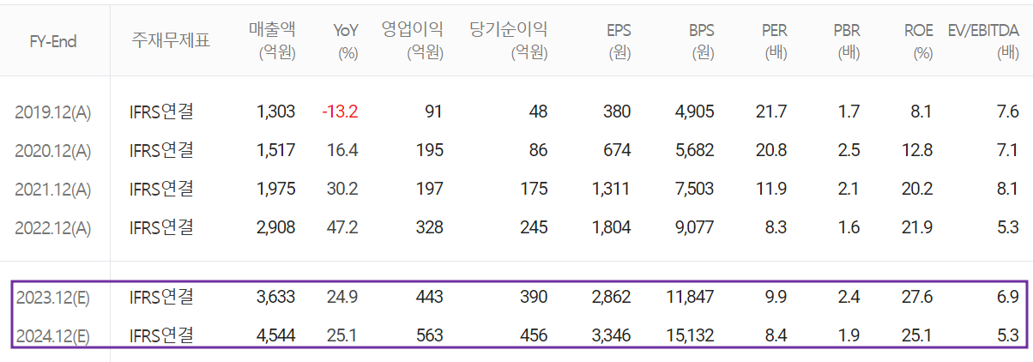Select the 2,862 EPS value

tap(611, 297)
